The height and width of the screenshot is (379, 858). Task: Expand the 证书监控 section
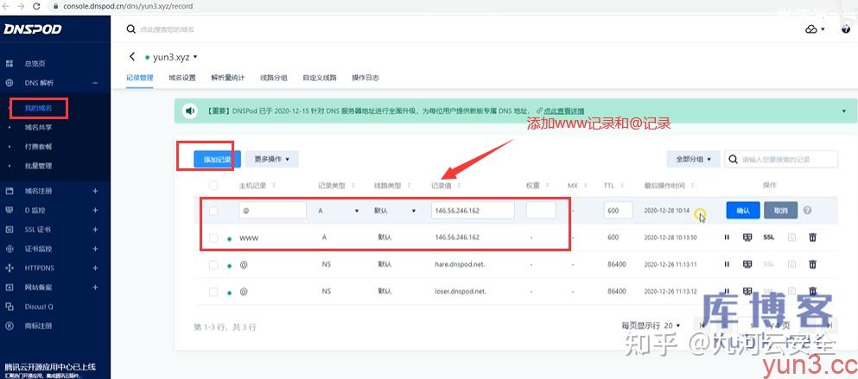pos(95,249)
